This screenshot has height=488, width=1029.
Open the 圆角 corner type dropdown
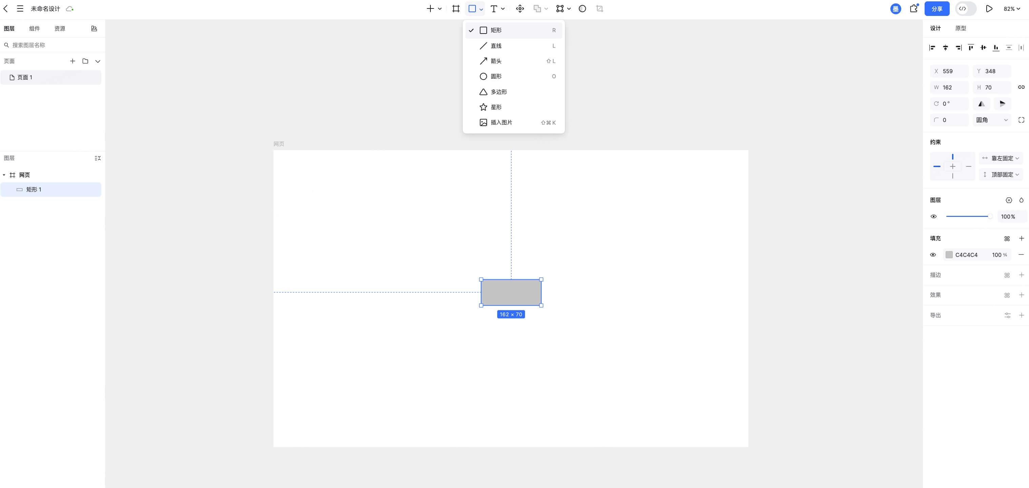coord(991,120)
